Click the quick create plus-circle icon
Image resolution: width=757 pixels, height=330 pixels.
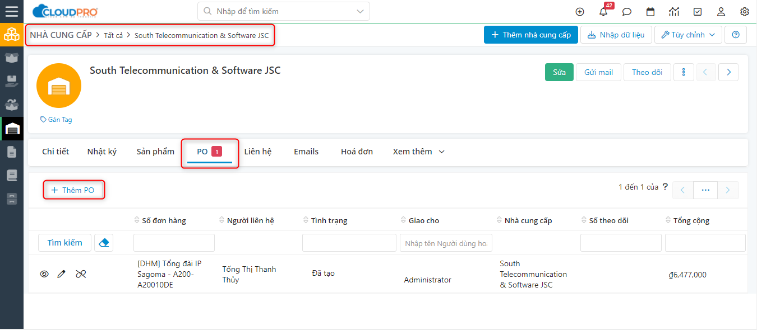point(580,12)
